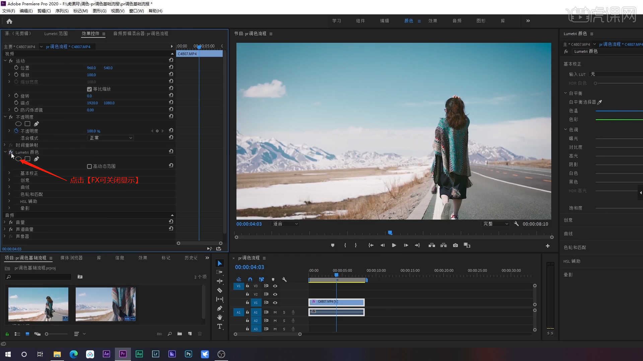Enable the 高动态范围 checkbox
The height and width of the screenshot is (361, 643).
point(89,166)
